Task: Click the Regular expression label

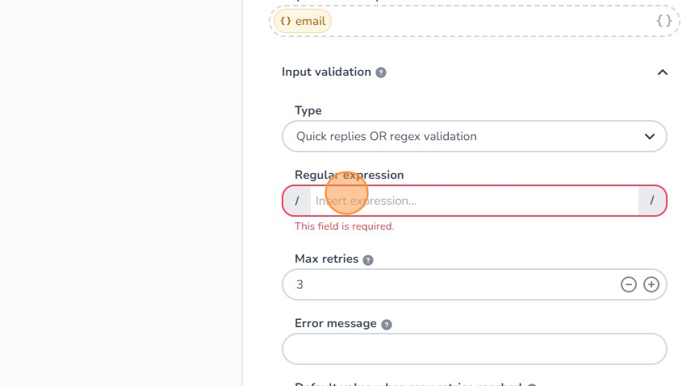Action: (349, 175)
